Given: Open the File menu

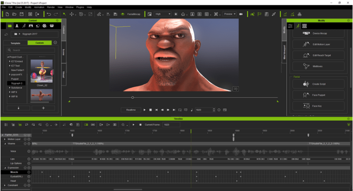Looking at the screenshot, I should (4, 7).
